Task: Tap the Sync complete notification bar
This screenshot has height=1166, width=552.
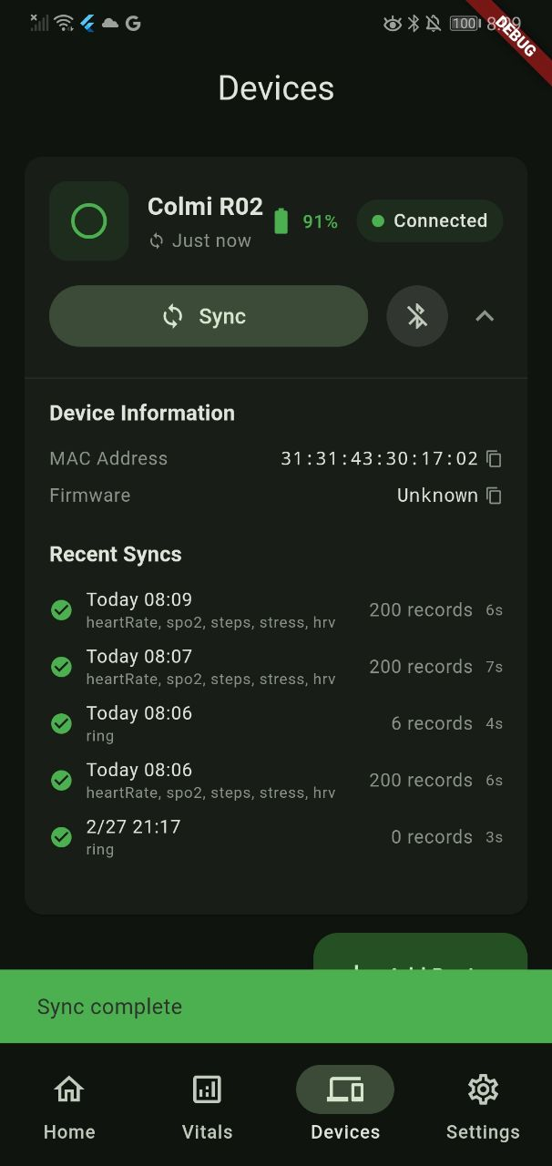Action: (276, 1007)
